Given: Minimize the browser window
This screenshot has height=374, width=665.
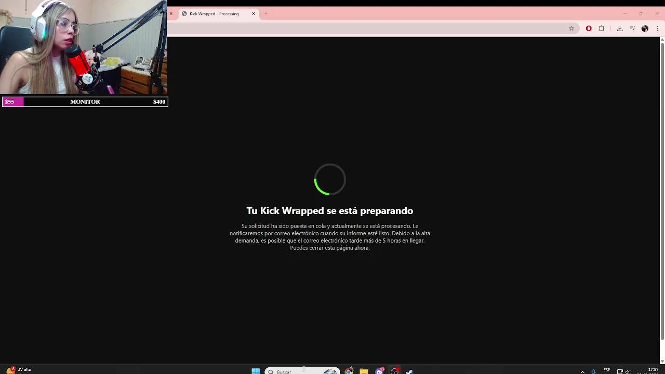Looking at the screenshot, I should (625, 14).
